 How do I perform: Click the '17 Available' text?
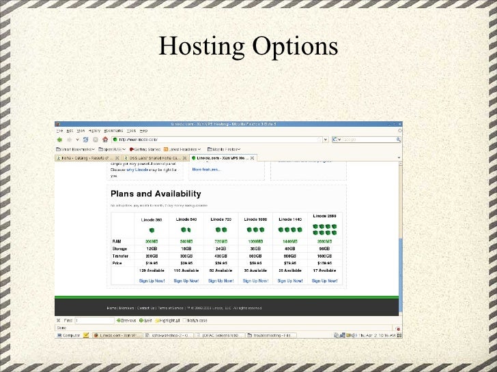click(324, 270)
